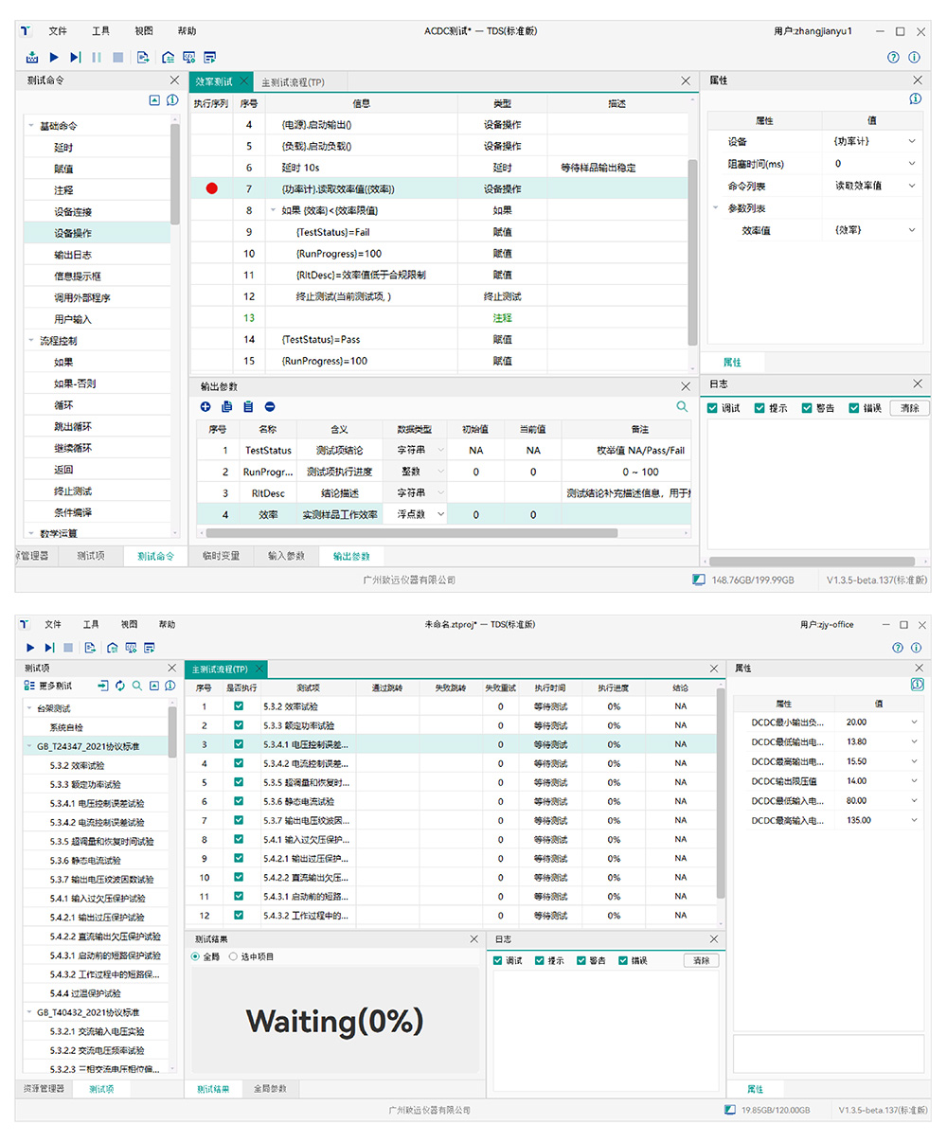
Task: Close the 效率测试 tab
Action: pos(244,81)
